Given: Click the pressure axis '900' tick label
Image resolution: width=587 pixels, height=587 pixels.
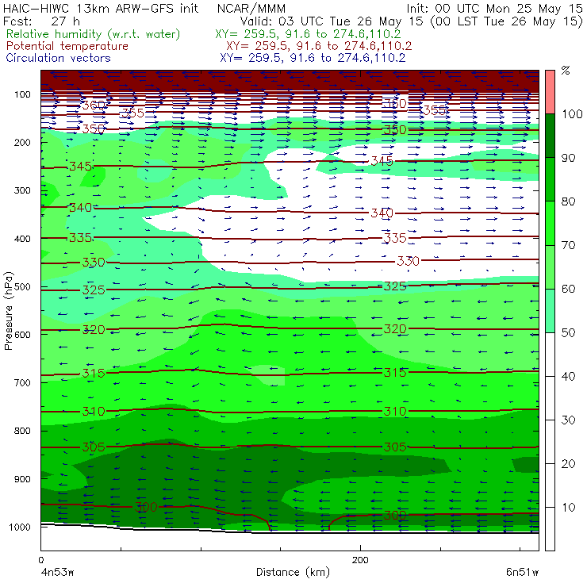Looking at the screenshot, I should pyautogui.click(x=22, y=479).
